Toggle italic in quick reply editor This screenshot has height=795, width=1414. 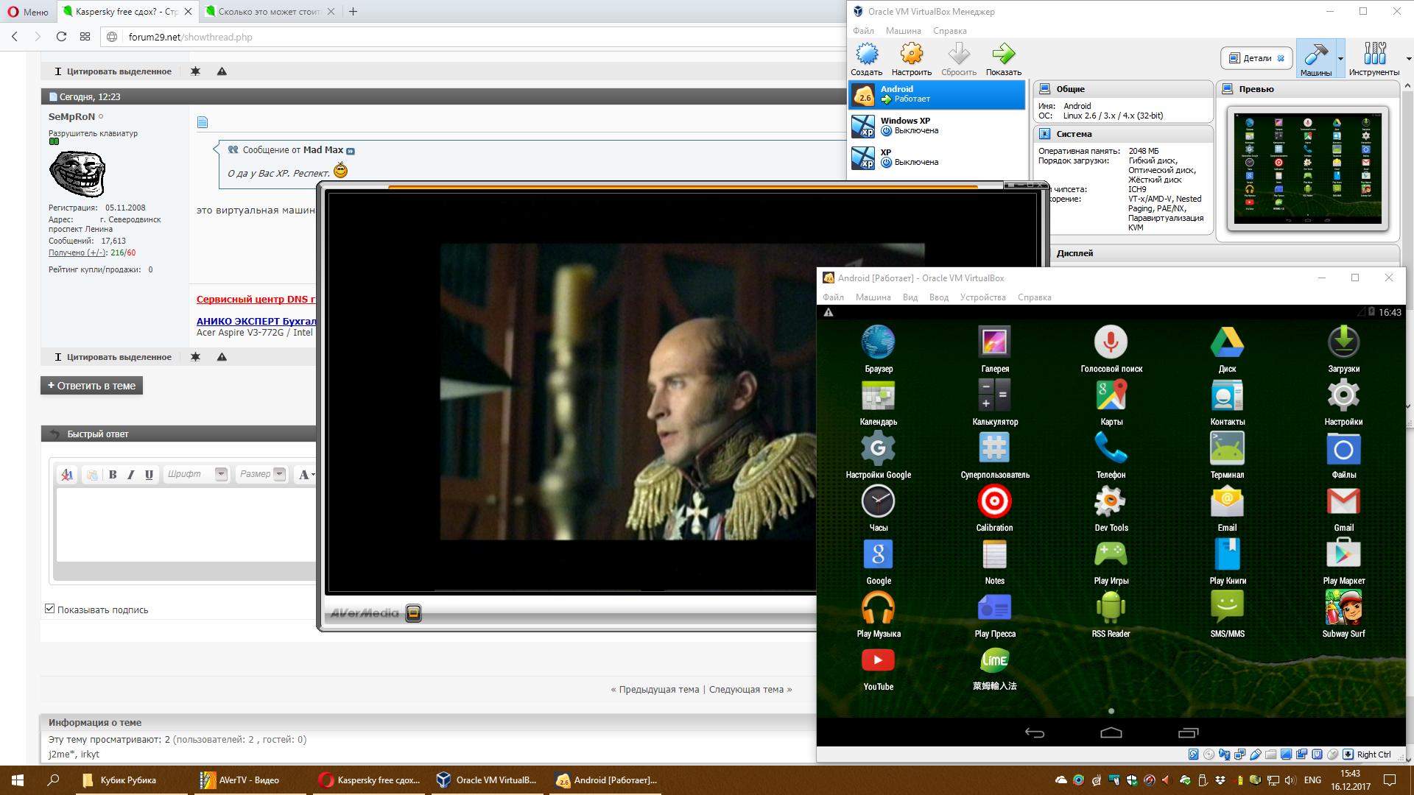pos(131,475)
